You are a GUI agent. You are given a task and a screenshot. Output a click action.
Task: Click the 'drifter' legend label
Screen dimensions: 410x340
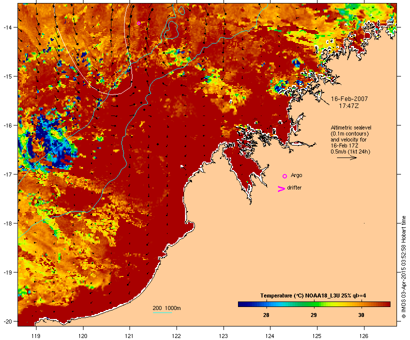pos(294,187)
